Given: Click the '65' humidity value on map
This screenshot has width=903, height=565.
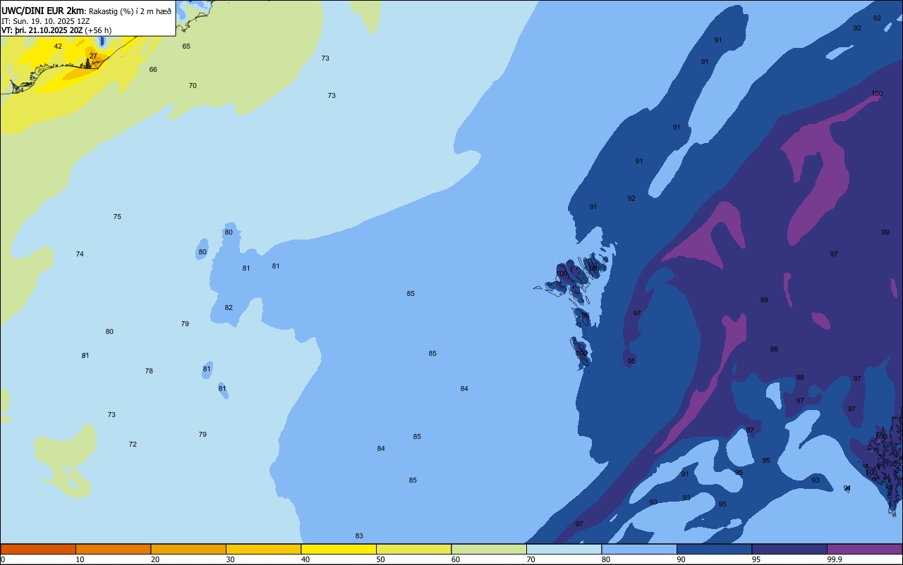Looking at the screenshot, I should [186, 46].
